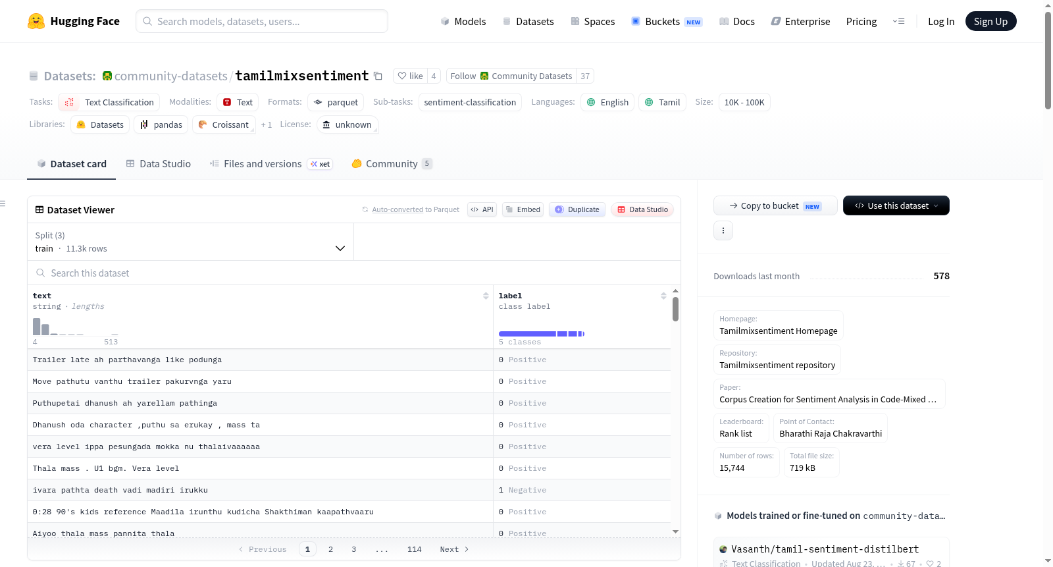This screenshot has width=1053, height=567.
Task: Open Enterprise in the top navigation
Action: click(800, 21)
